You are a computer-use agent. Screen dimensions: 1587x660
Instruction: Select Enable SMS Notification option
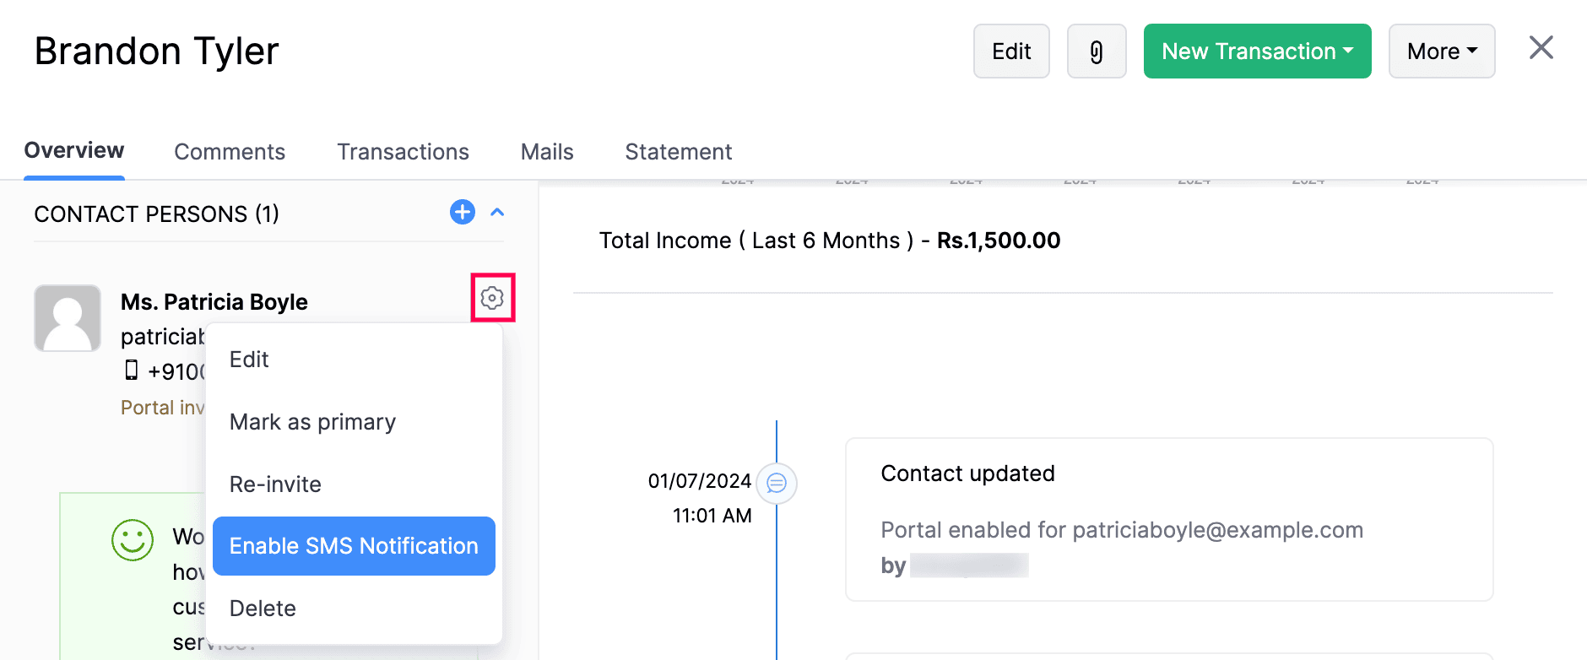(354, 546)
